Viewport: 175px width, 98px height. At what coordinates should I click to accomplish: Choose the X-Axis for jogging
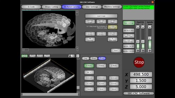(89, 66)
